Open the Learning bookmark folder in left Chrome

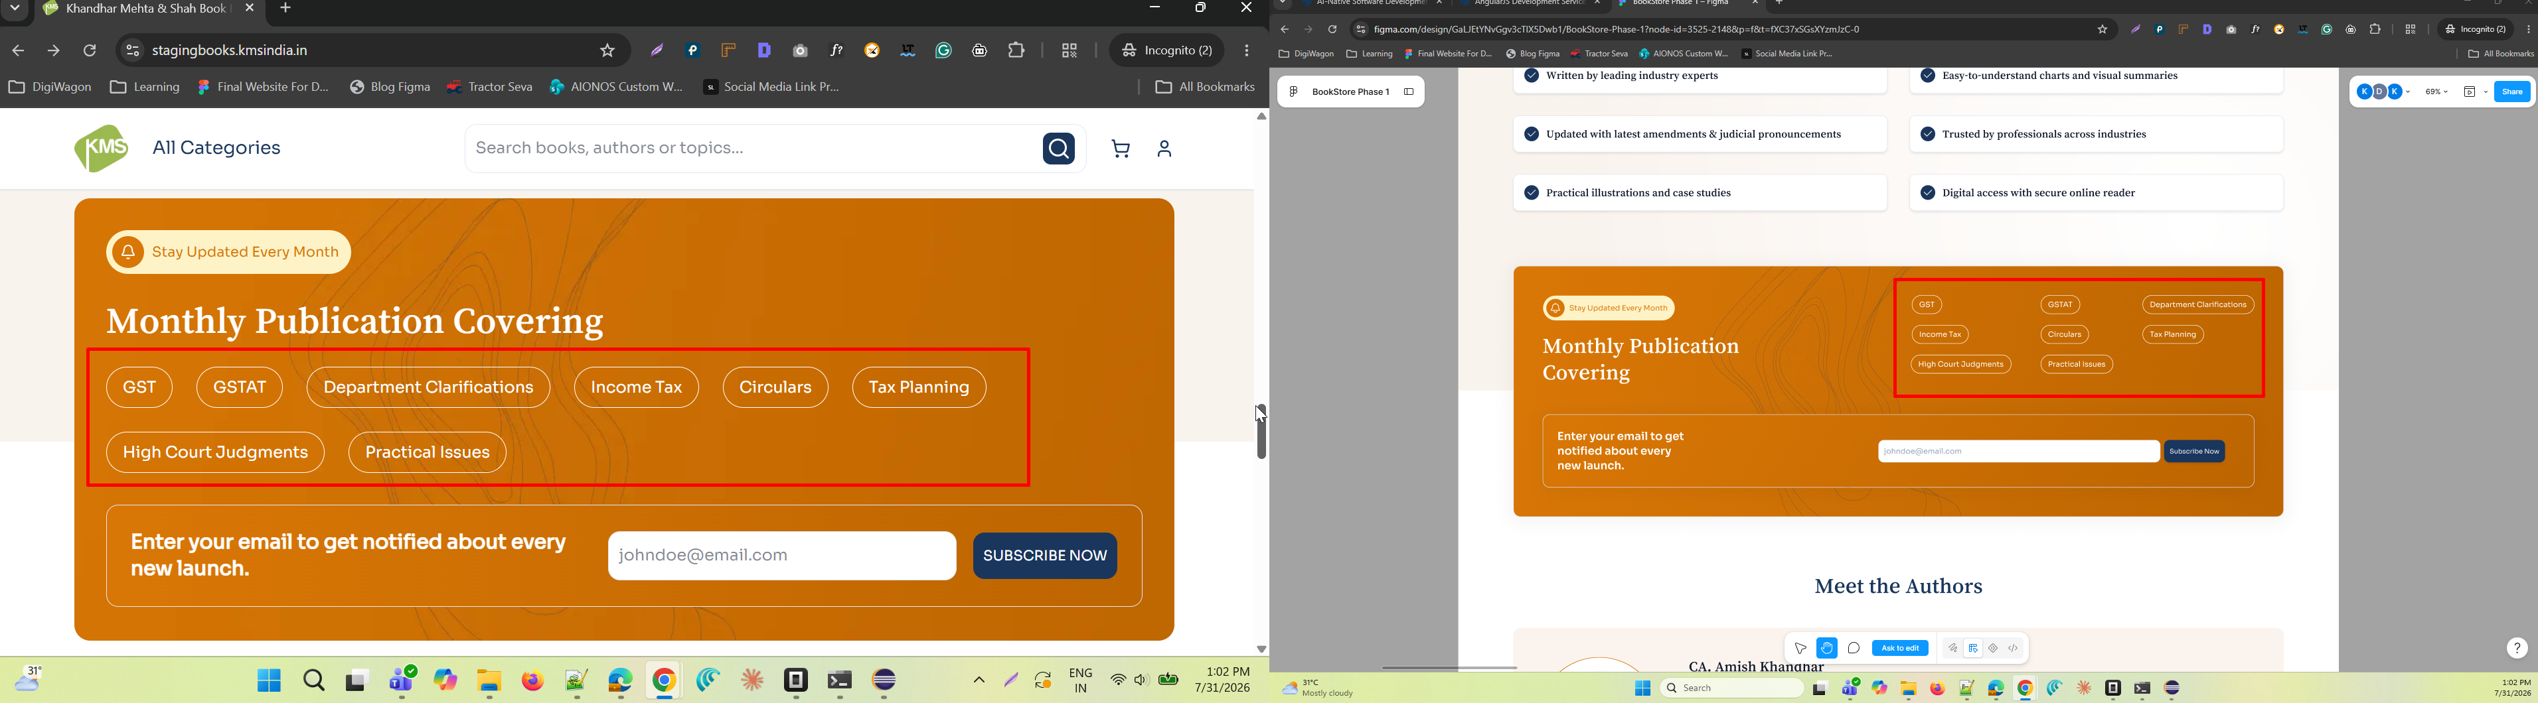tap(145, 88)
